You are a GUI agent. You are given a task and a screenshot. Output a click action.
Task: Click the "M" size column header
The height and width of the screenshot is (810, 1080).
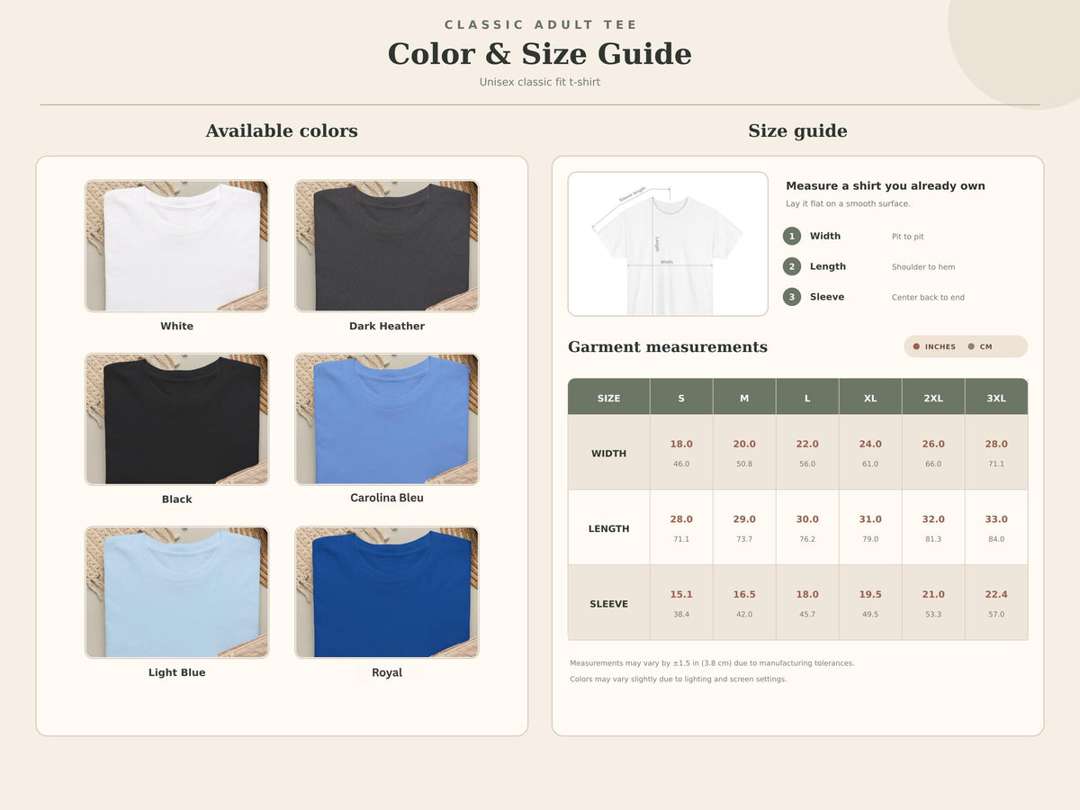coord(744,399)
